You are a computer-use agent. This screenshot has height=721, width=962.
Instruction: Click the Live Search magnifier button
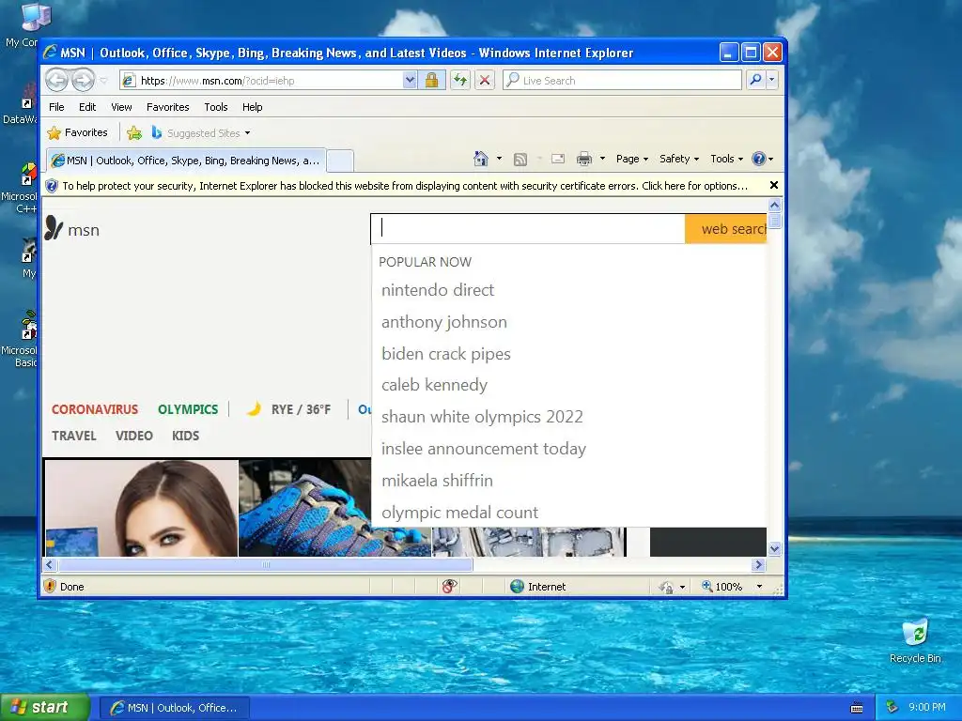click(756, 80)
